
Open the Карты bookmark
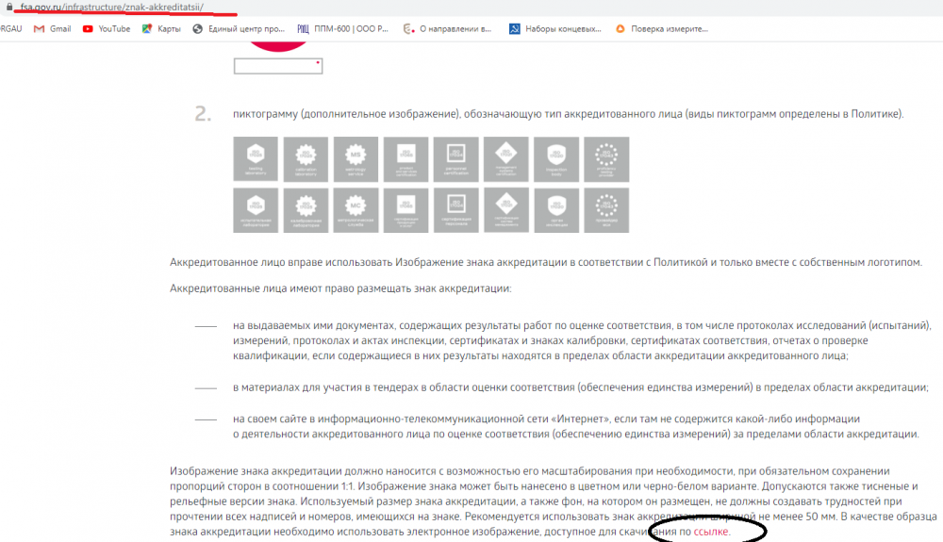(161, 29)
